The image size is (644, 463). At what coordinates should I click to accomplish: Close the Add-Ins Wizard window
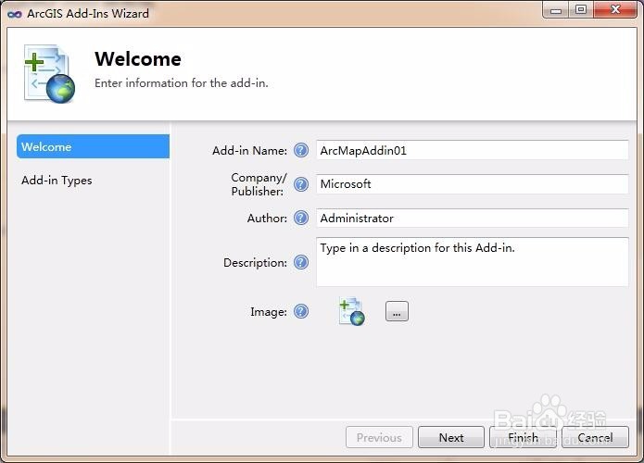(615, 10)
